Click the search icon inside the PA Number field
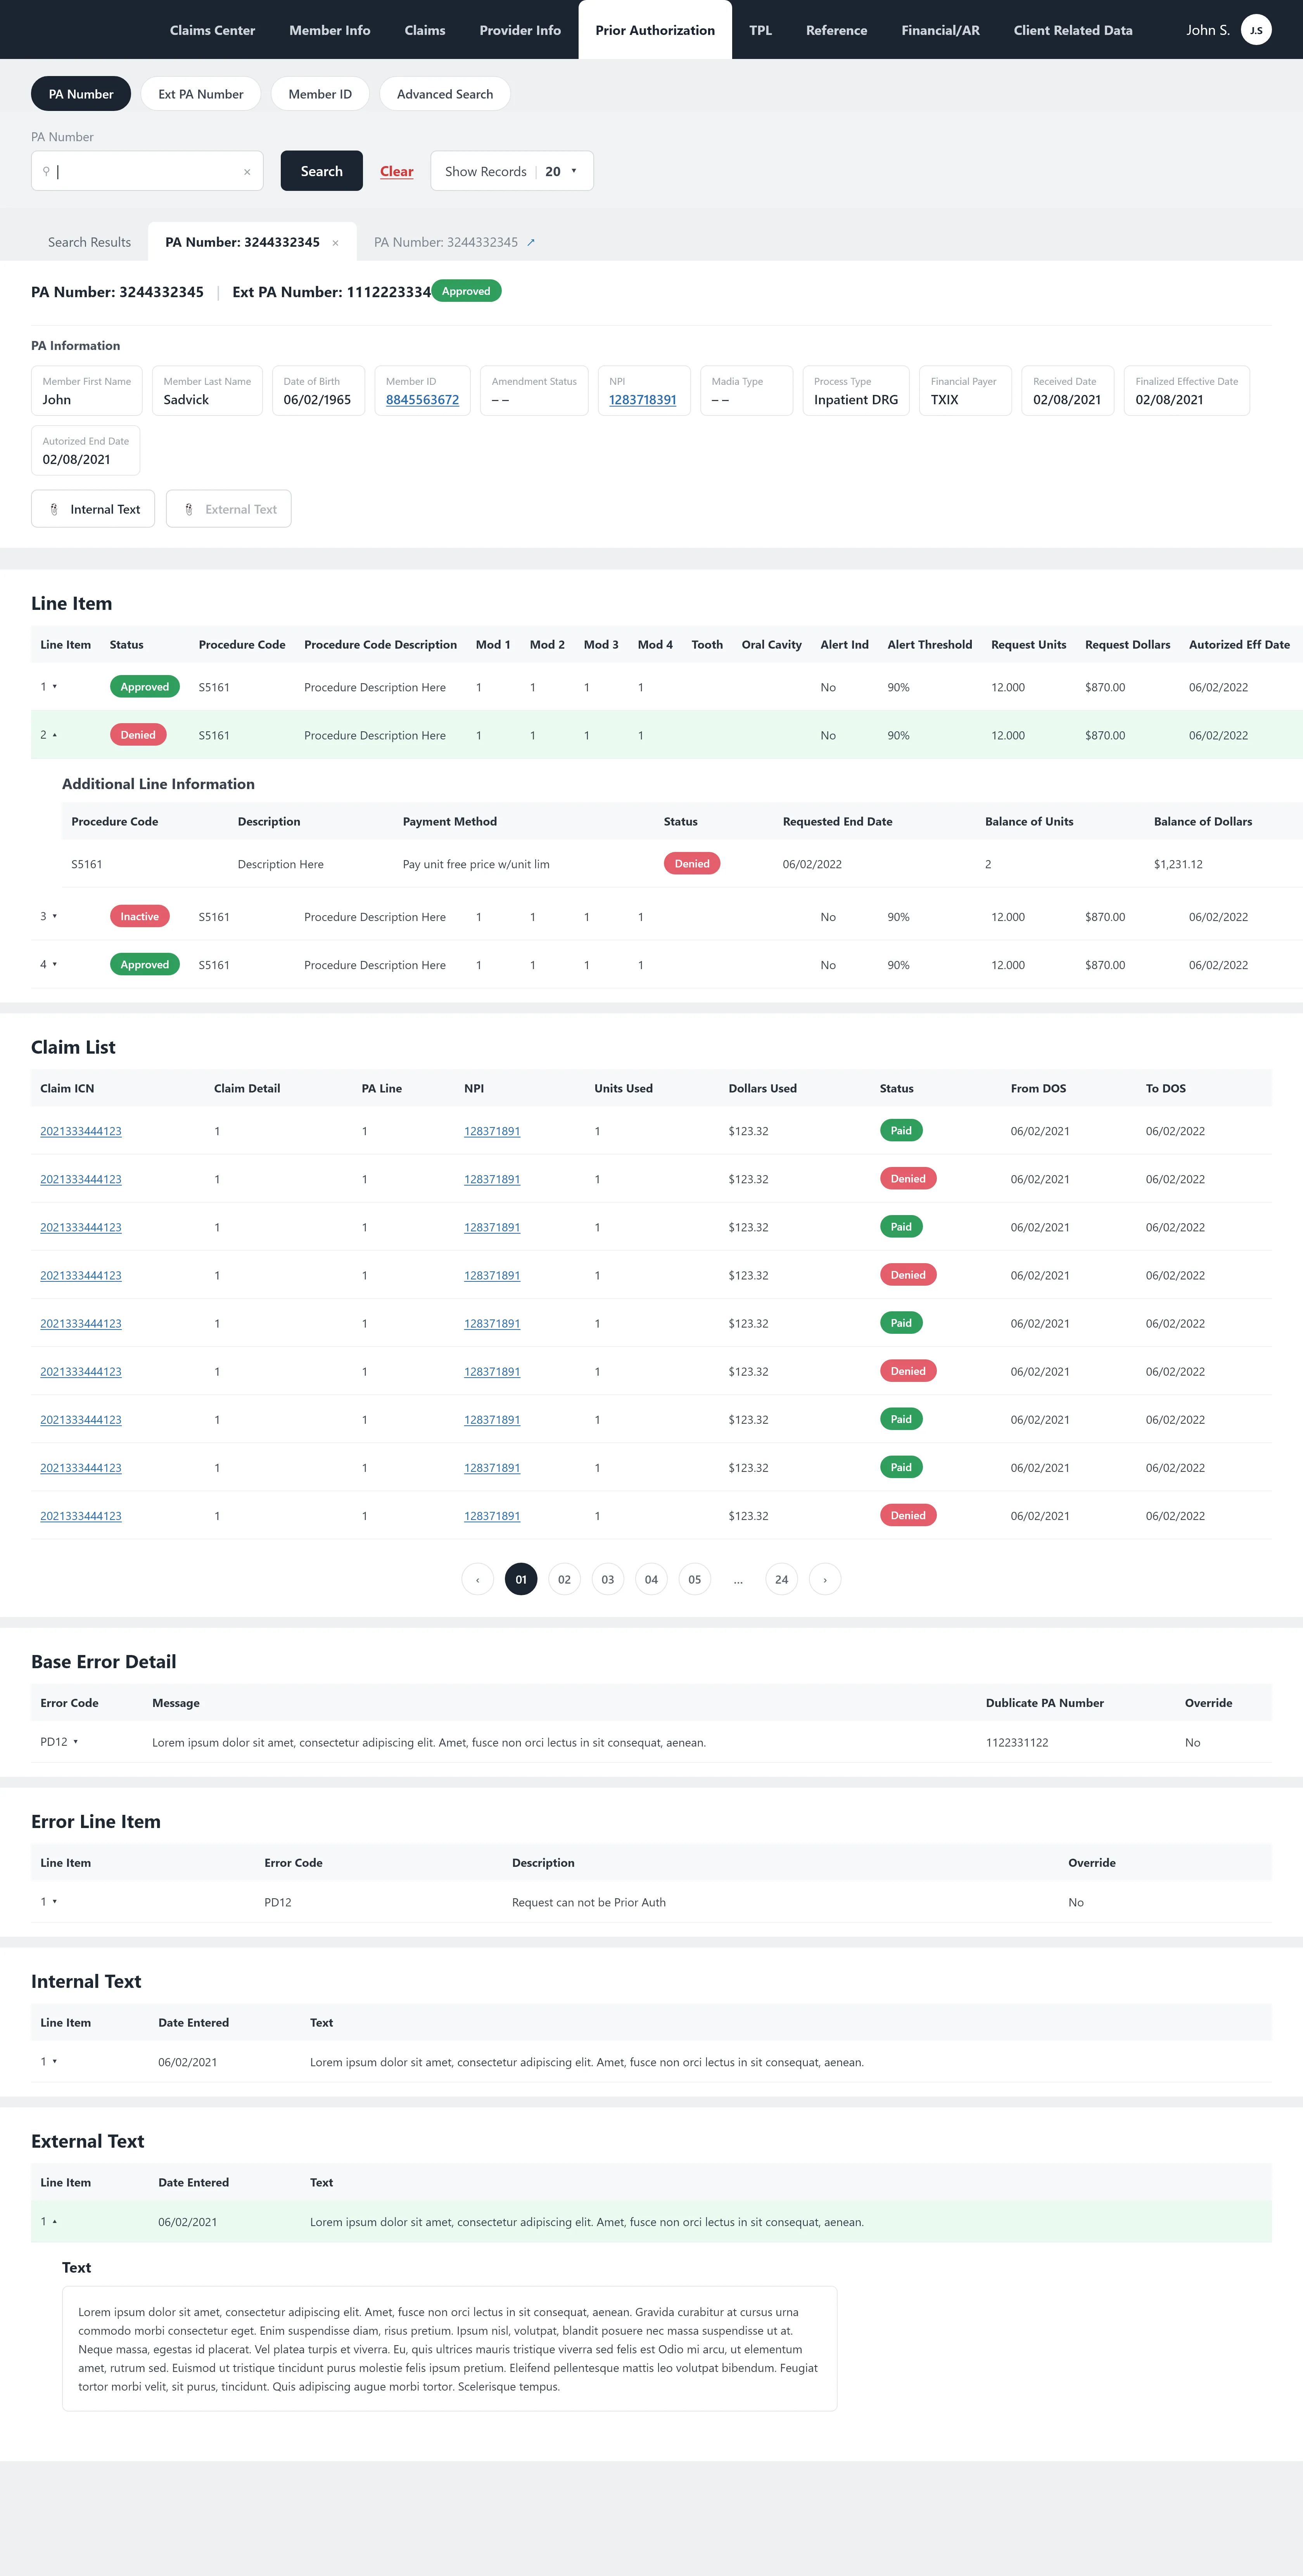1303x2576 pixels. tap(46, 171)
